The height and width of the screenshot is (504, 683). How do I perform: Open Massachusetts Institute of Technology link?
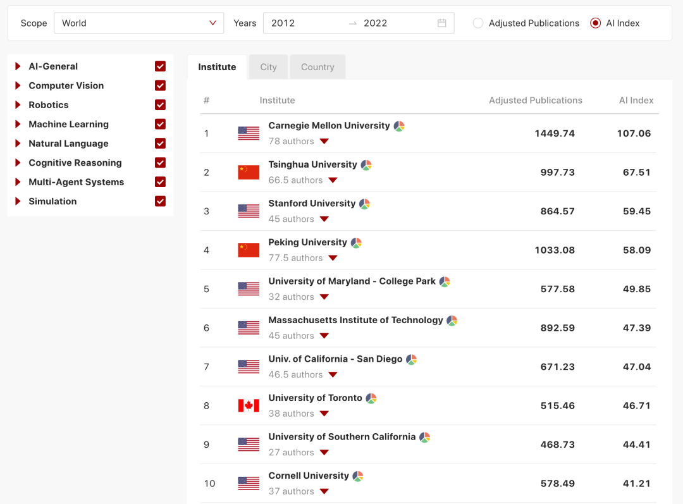[355, 320]
